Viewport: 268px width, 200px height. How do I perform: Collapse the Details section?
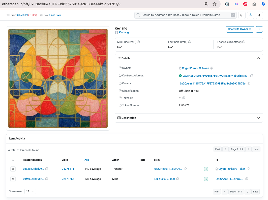pyautogui.click(x=259, y=58)
